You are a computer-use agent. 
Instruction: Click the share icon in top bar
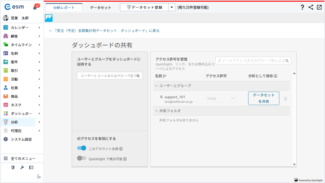(311, 7)
